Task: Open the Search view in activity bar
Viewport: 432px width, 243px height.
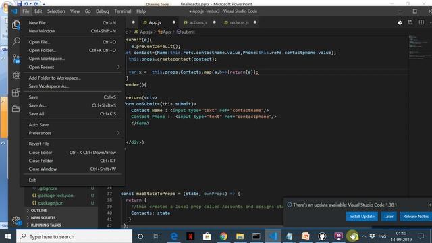Action: click(x=16, y=42)
